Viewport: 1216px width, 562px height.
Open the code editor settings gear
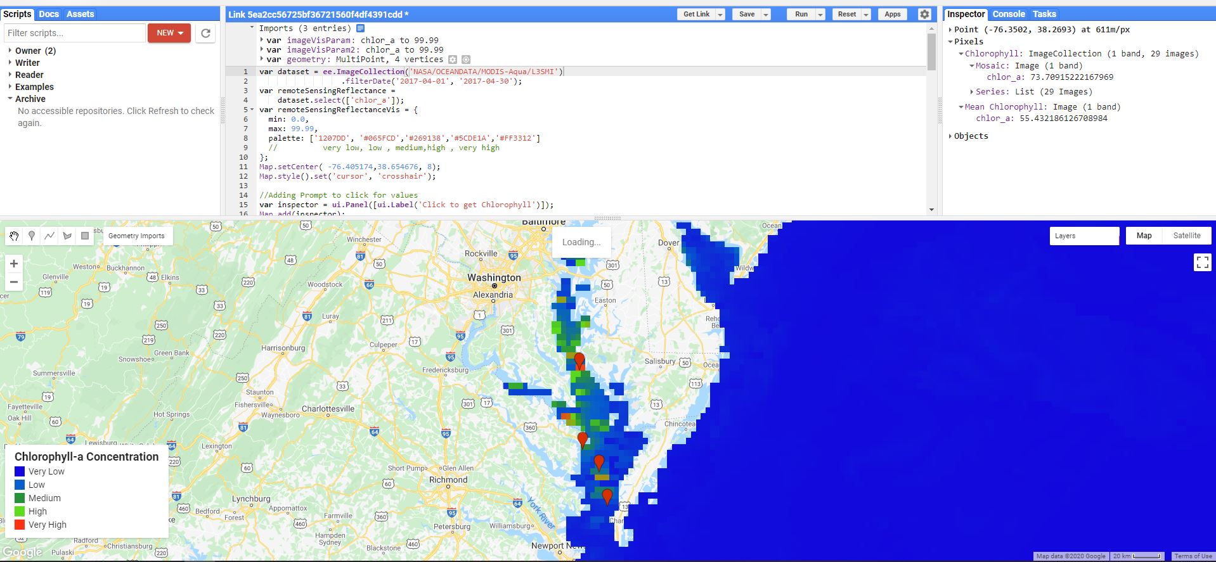click(924, 14)
